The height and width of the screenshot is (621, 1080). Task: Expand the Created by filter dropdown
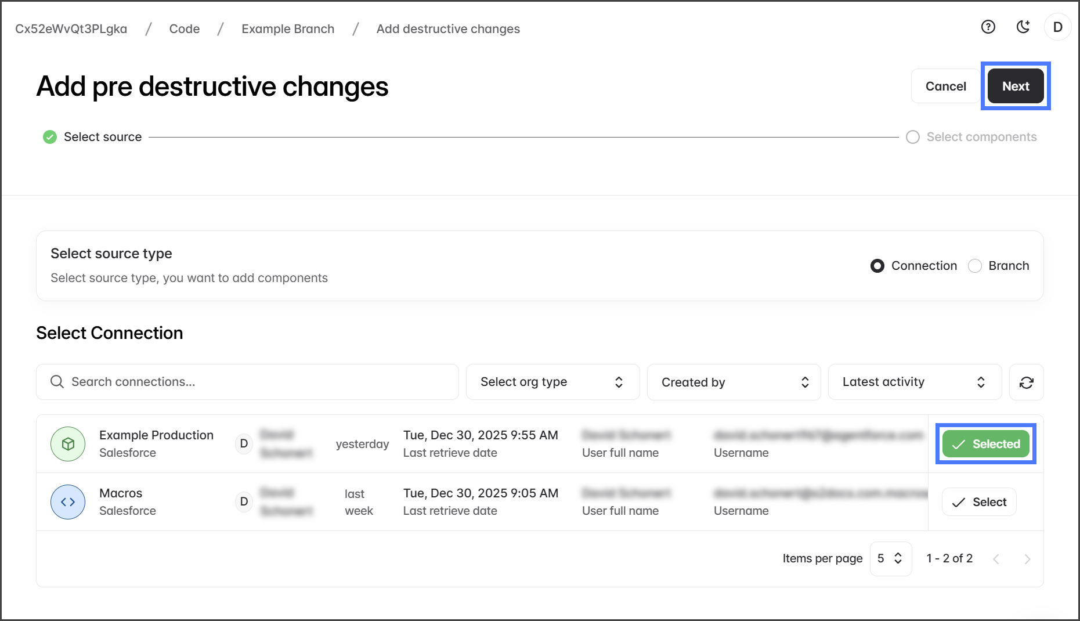point(734,382)
